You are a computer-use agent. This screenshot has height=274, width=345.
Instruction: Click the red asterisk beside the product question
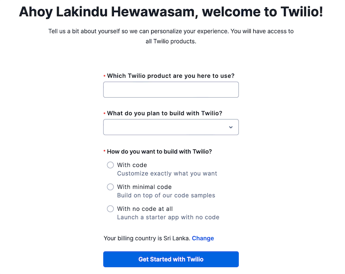105,75
